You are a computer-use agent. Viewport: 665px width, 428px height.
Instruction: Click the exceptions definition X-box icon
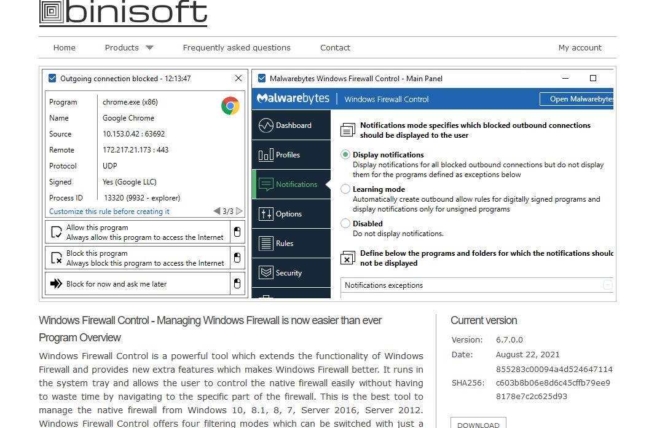click(x=348, y=258)
